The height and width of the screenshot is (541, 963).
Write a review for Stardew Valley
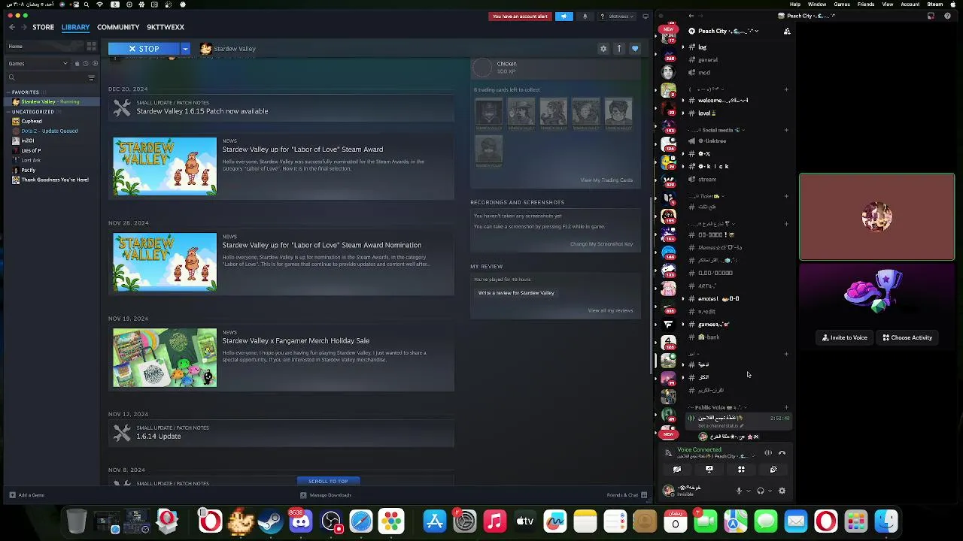(516, 293)
